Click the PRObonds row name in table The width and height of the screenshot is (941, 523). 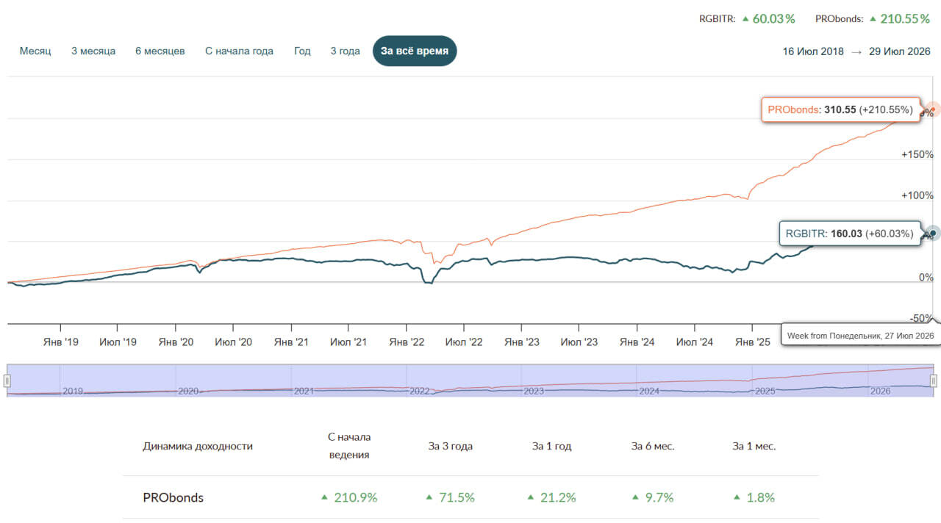click(x=173, y=497)
